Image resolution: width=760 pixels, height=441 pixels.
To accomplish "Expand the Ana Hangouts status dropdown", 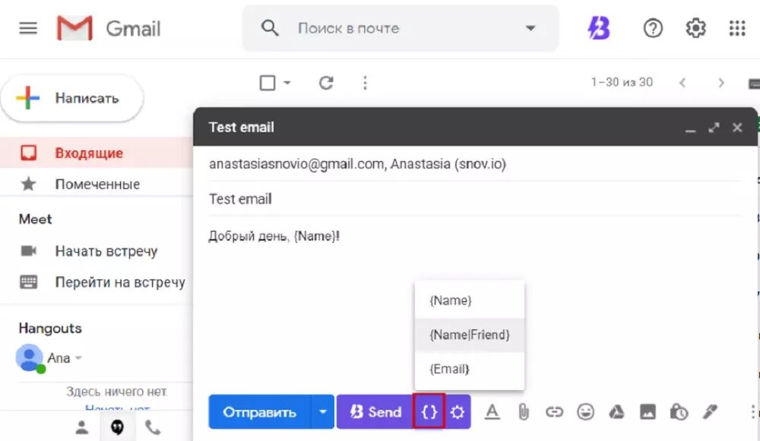I will (78, 358).
